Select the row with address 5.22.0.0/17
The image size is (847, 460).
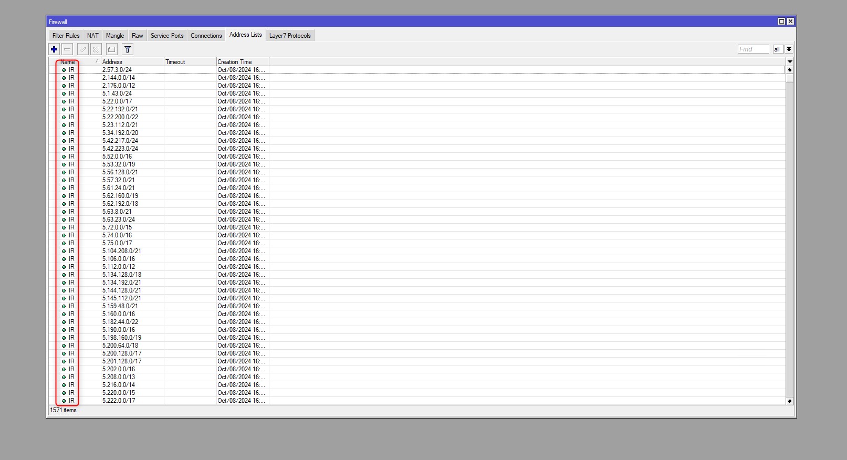417,101
